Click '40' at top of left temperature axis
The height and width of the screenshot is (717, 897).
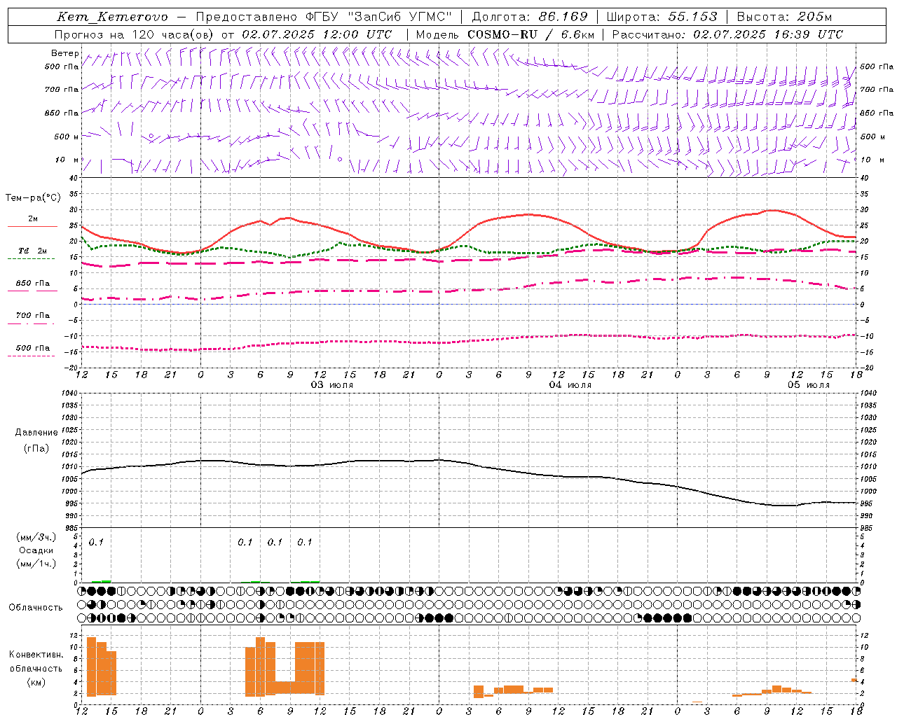(x=73, y=179)
